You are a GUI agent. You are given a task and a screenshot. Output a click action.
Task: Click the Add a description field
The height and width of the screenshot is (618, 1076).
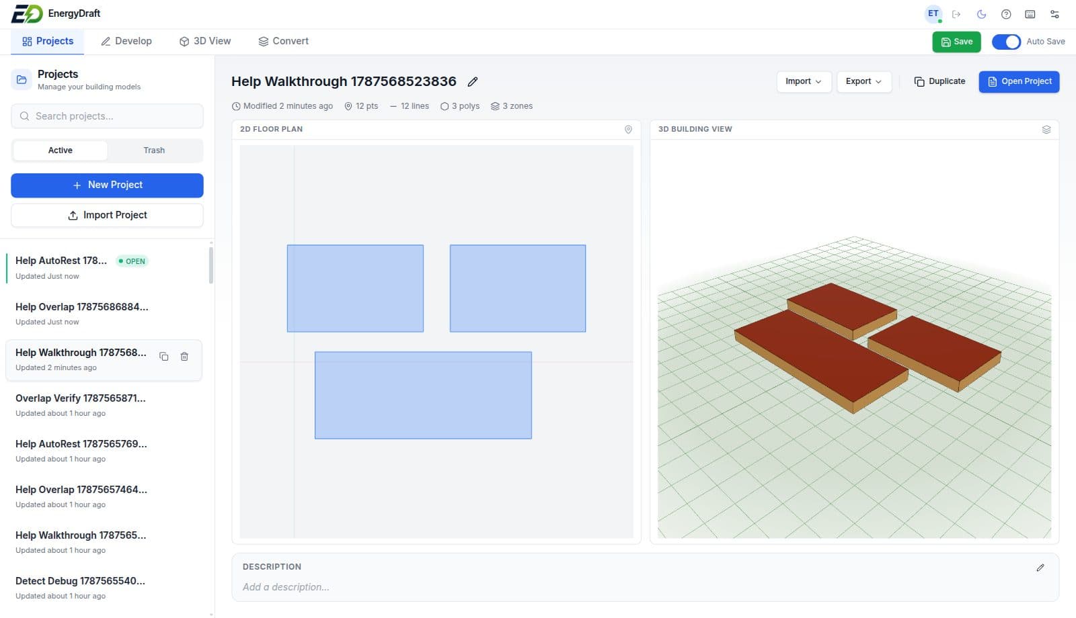(x=286, y=587)
